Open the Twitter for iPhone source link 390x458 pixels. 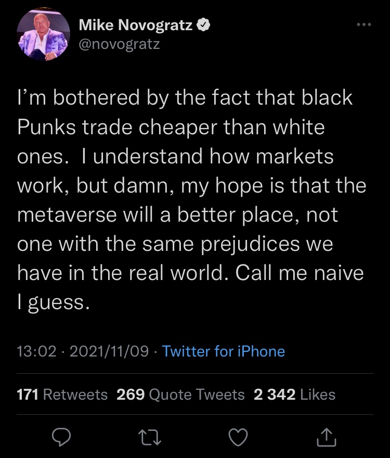[x=223, y=351]
